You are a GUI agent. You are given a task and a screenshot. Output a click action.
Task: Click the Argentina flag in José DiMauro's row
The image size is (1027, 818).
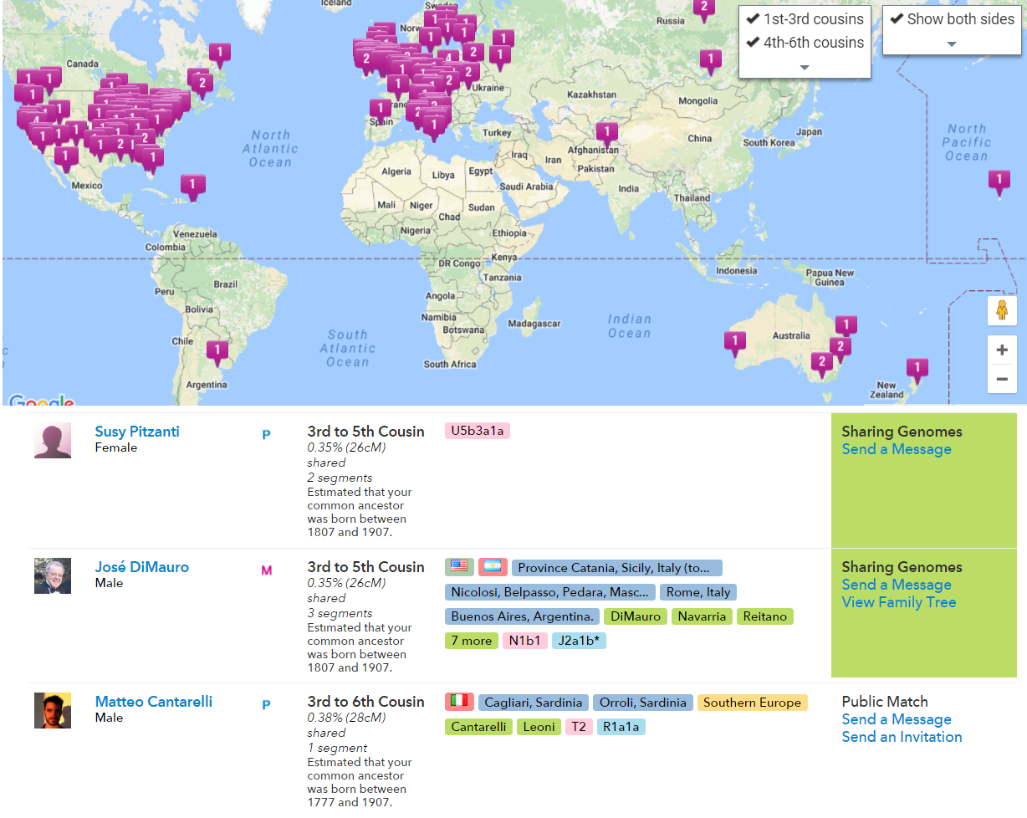tap(493, 566)
